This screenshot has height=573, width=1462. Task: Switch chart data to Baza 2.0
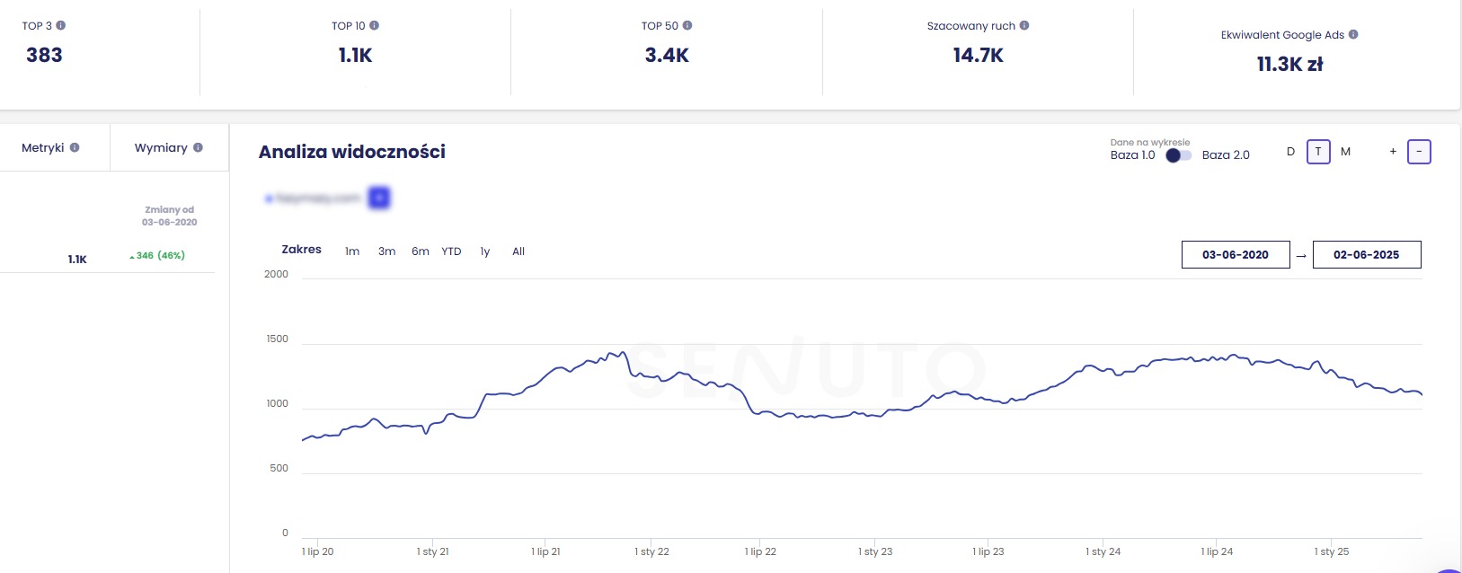tap(1227, 154)
